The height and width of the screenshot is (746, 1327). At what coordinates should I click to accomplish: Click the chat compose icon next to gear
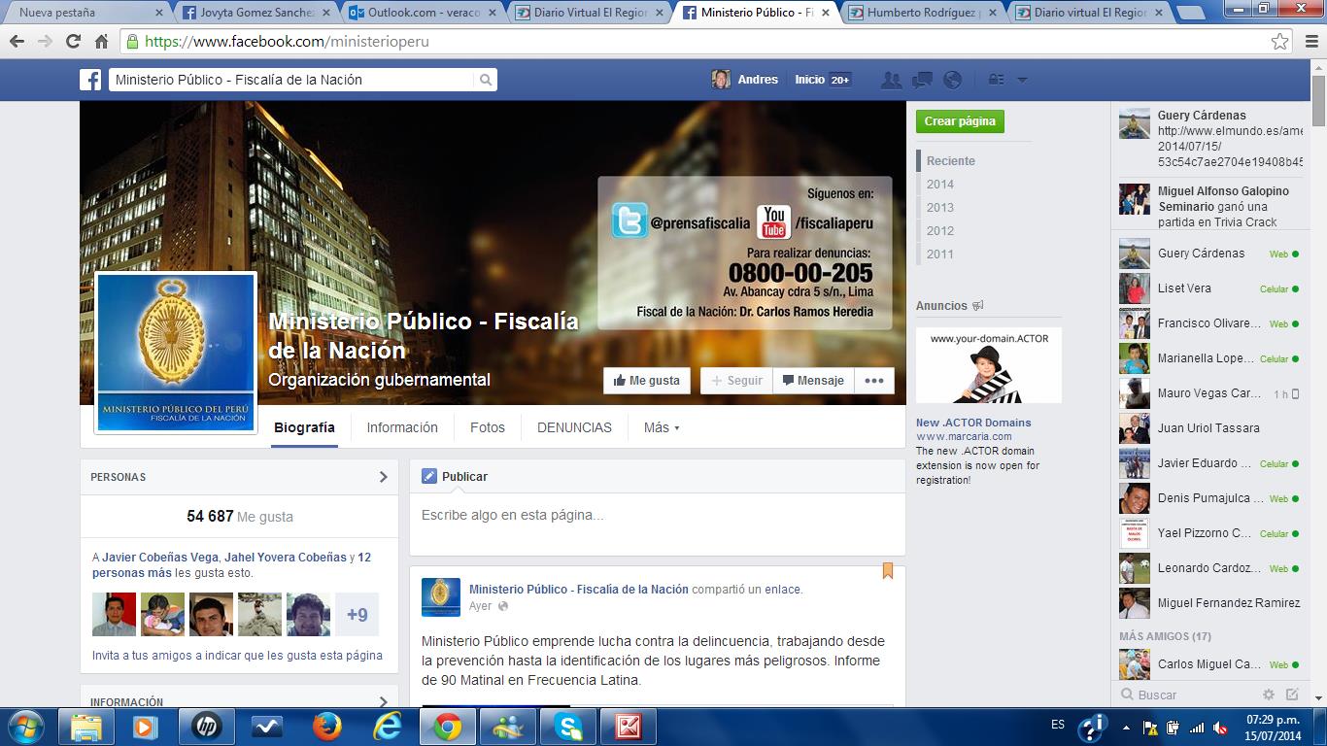coord(1292,695)
